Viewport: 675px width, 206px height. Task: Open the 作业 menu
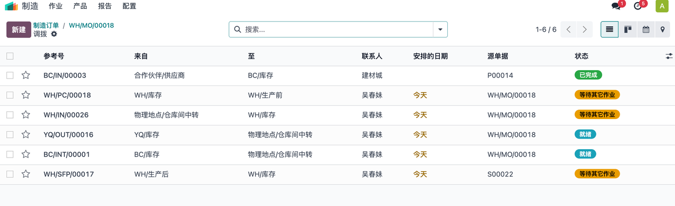(55, 6)
